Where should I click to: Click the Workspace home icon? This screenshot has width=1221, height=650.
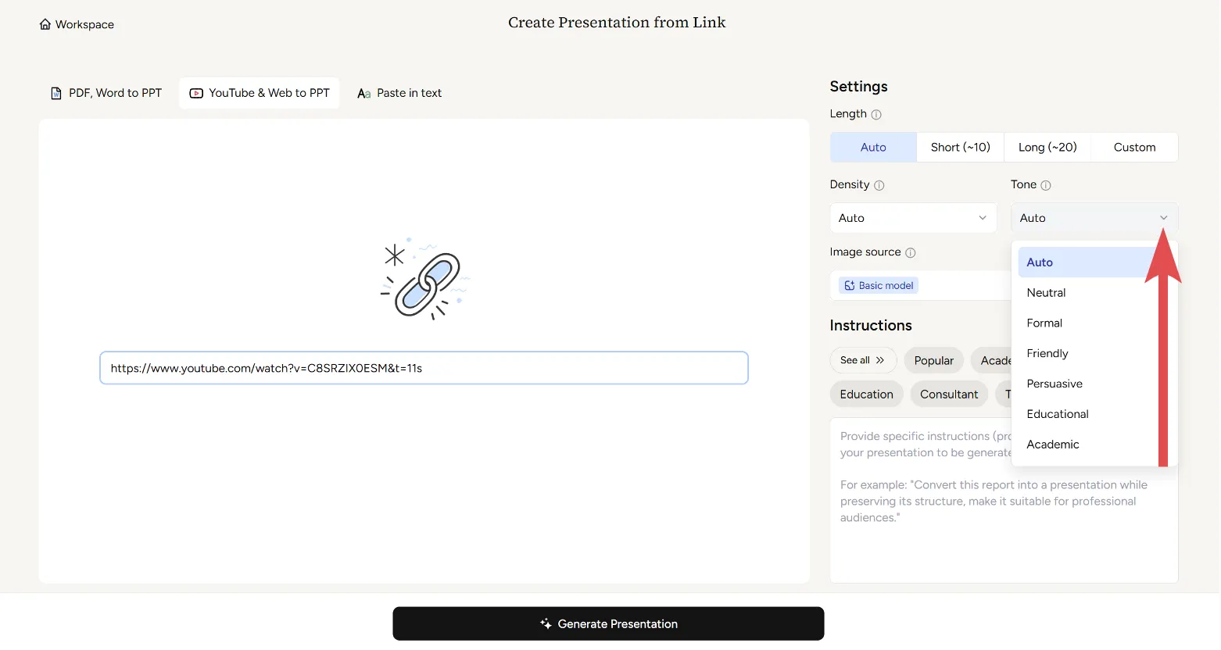pyautogui.click(x=45, y=24)
